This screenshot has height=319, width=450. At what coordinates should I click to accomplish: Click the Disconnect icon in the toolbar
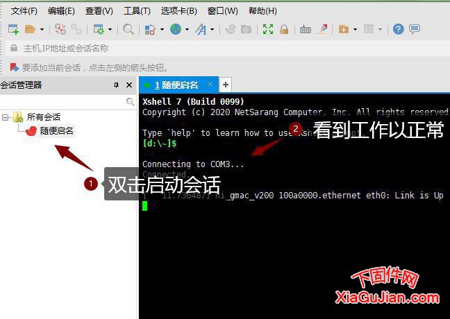tap(60, 29)
